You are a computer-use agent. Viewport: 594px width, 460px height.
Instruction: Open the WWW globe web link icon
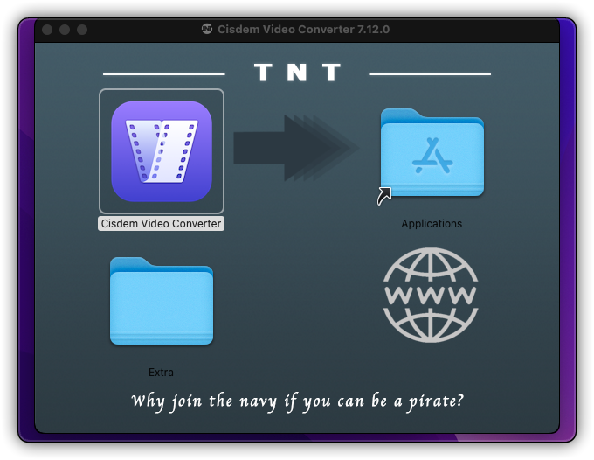click(431, 295)
